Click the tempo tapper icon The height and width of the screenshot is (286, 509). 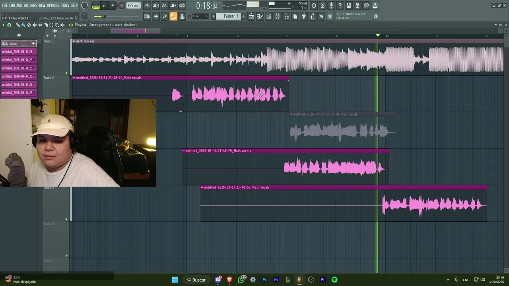pos(313,16)
